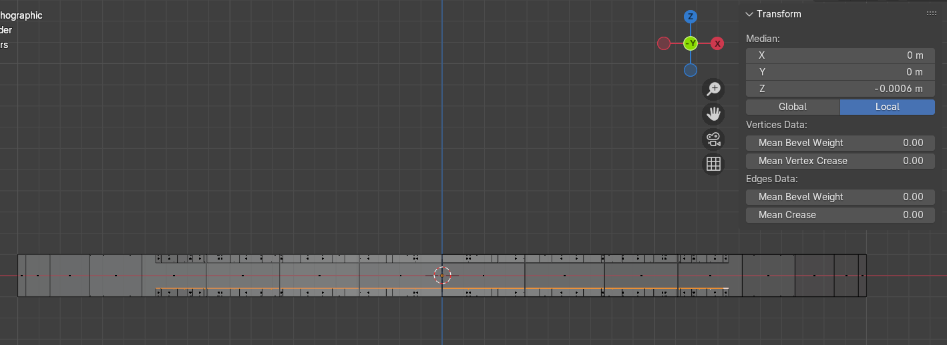The width and height of the screenshot is (947, 345).
Task: Select the Local transform space button
Action: tap(887, 107)
